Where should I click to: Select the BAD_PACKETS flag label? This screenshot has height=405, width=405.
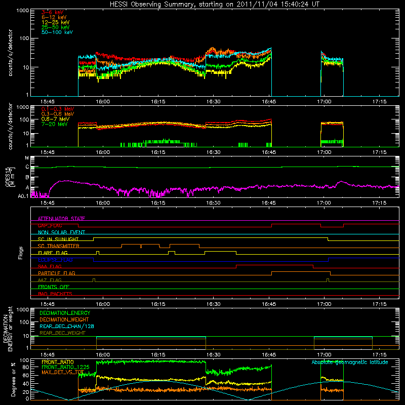coord(55,294)
